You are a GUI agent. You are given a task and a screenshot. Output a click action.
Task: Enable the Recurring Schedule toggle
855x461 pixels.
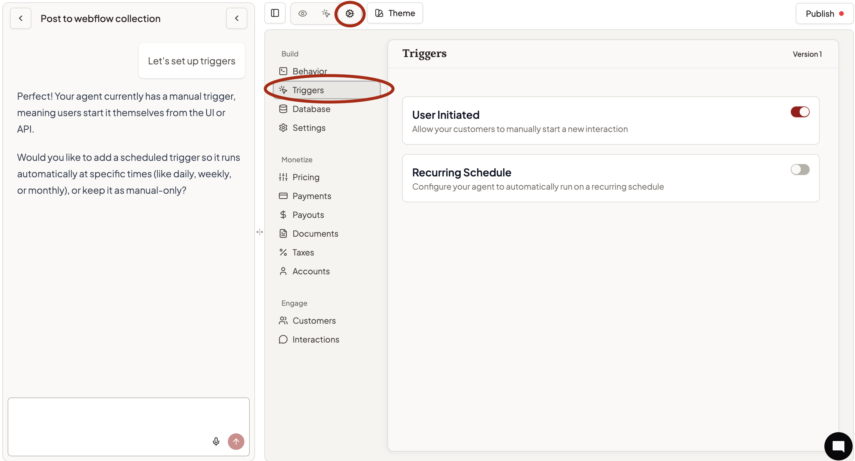point(800,170)
